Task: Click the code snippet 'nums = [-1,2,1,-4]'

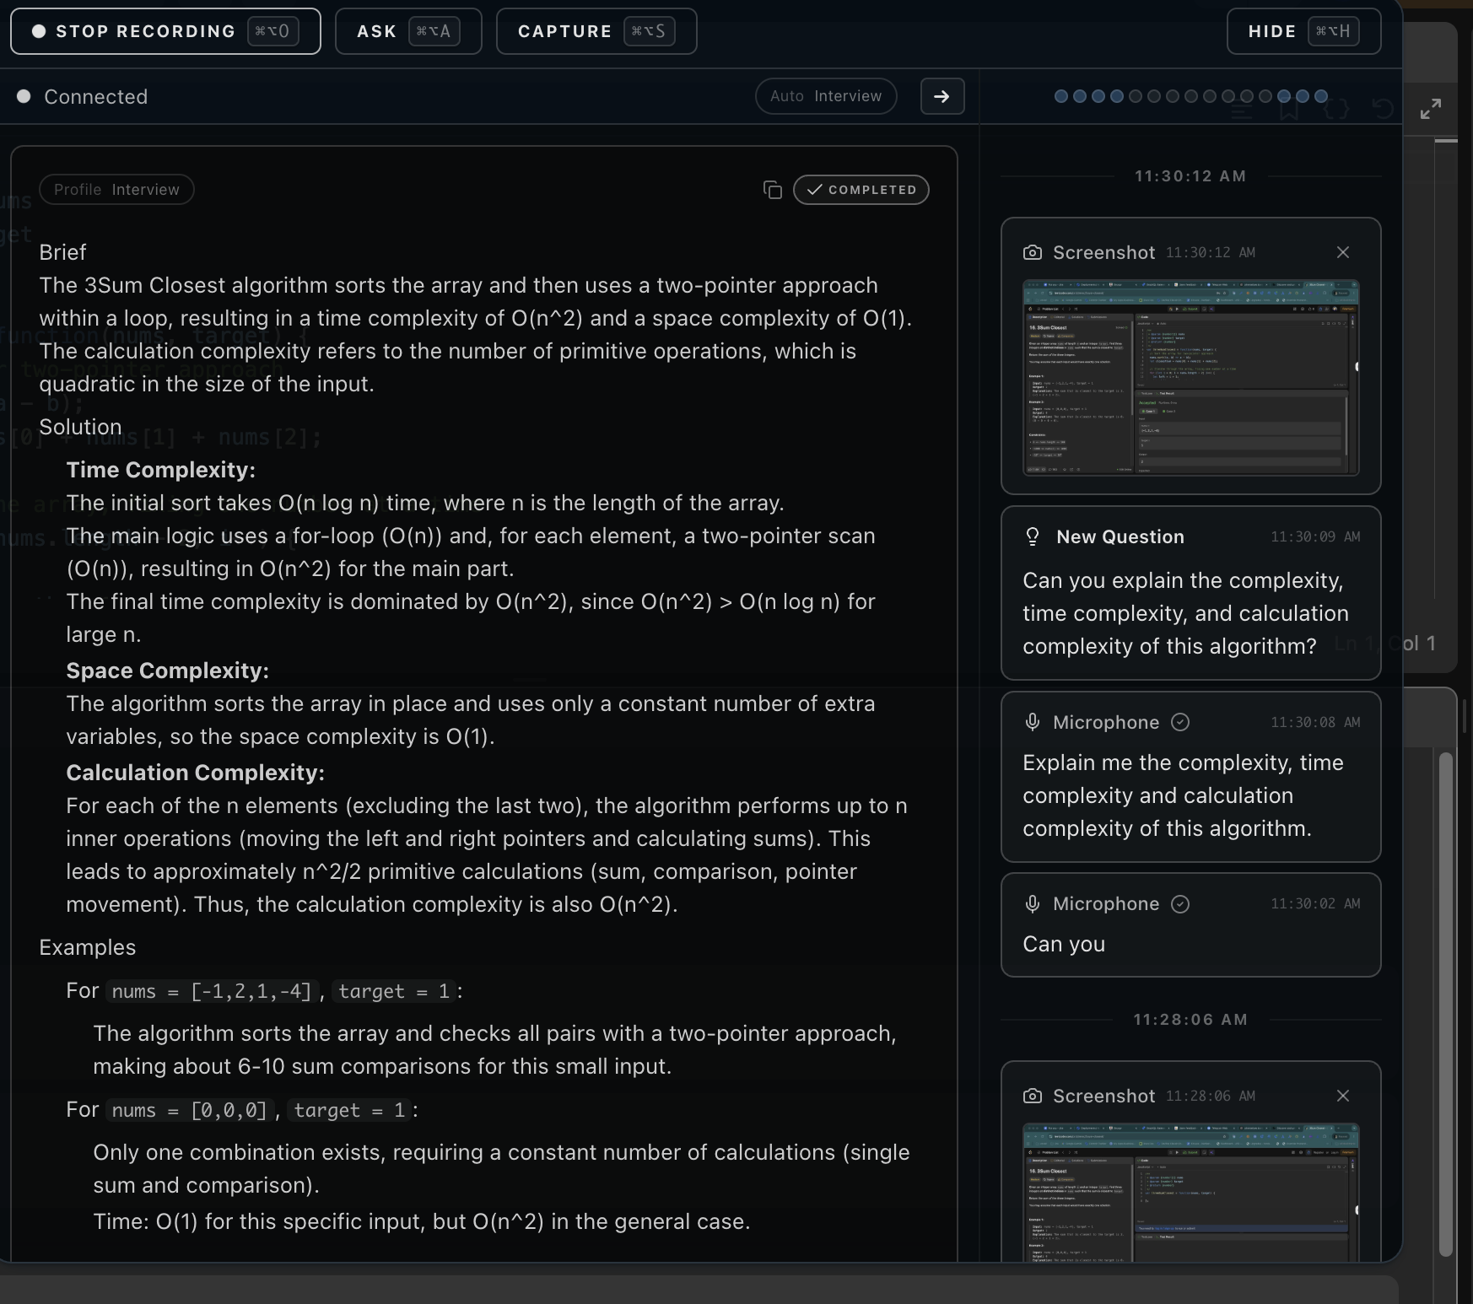Action: tap(212, 991)
